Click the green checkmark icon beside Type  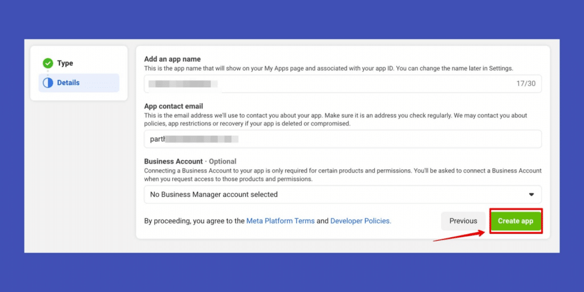click(48, 63)
